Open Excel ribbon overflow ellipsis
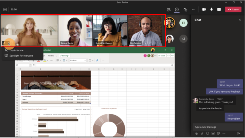The height and width of the screenshot is (138, 245). tap(103, 60)
